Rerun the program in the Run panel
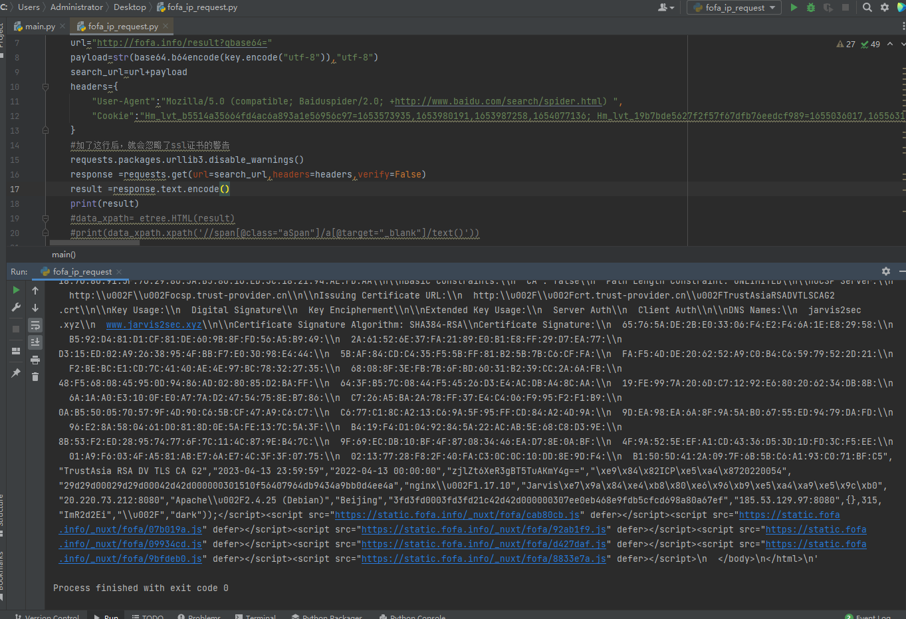906x619 pixels. click(x=16, y=290)
